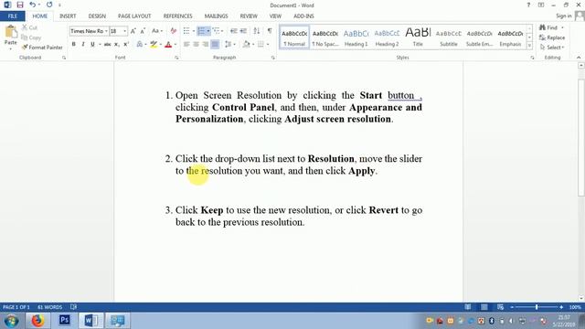The height and width of the screenshot is (329, 585).
Task: Toggle Justify alignment
Action: 215,45
